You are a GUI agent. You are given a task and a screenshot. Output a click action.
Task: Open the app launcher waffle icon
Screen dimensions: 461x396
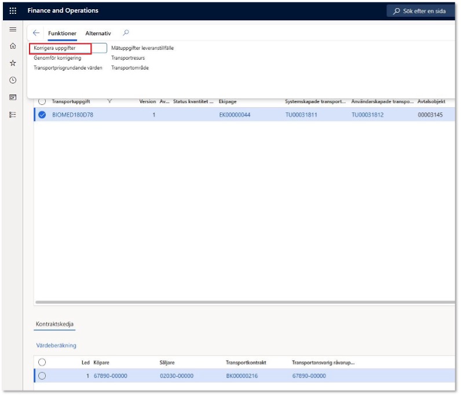13,11
